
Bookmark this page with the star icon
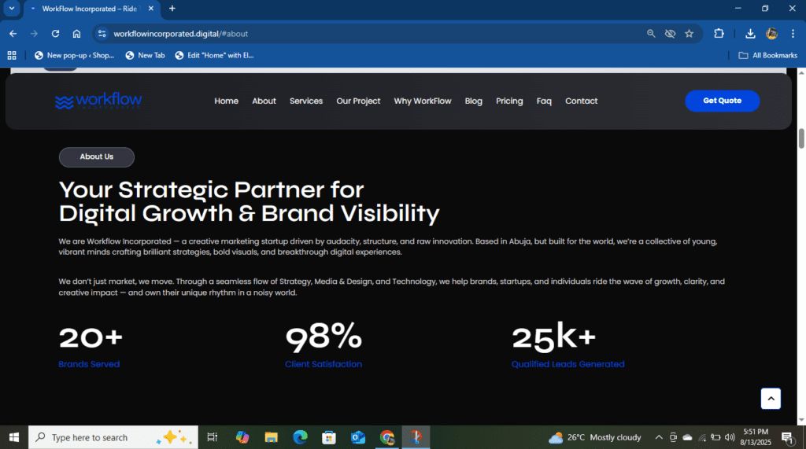689,34
